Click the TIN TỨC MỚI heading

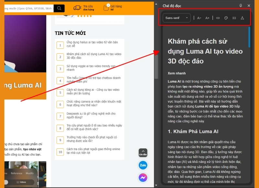click(70, 33)
